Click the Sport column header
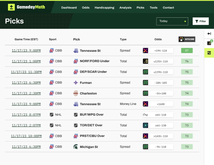The width and height of the screenshot is (214, 165). [53, 39]
